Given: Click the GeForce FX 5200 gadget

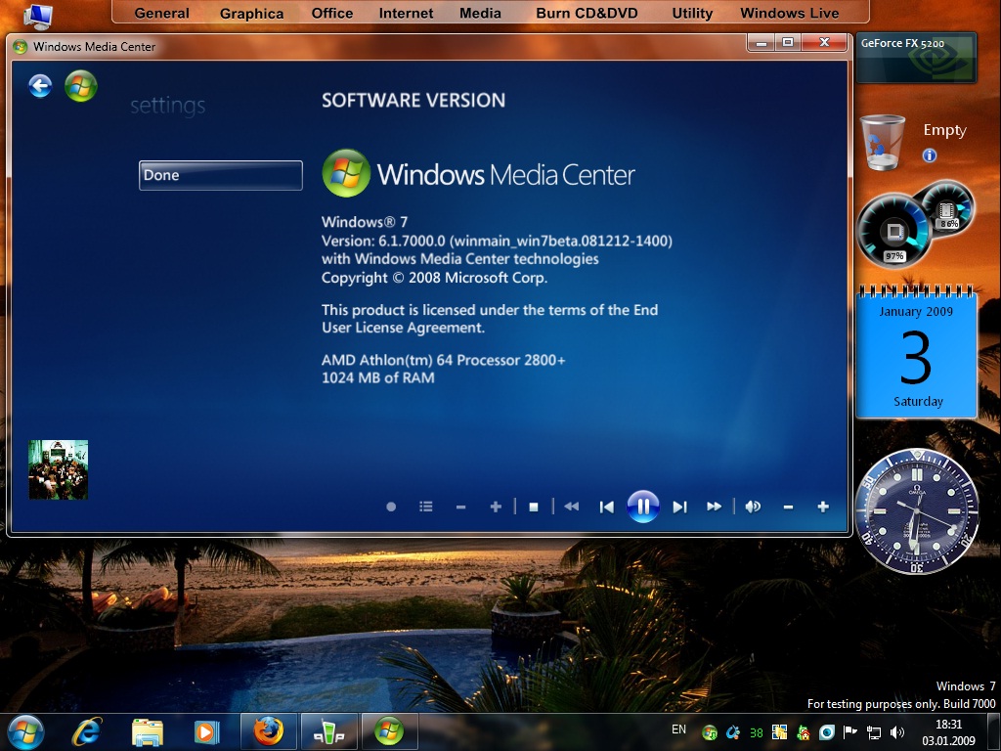Looking at the screenshot, I should click(916, 58).
